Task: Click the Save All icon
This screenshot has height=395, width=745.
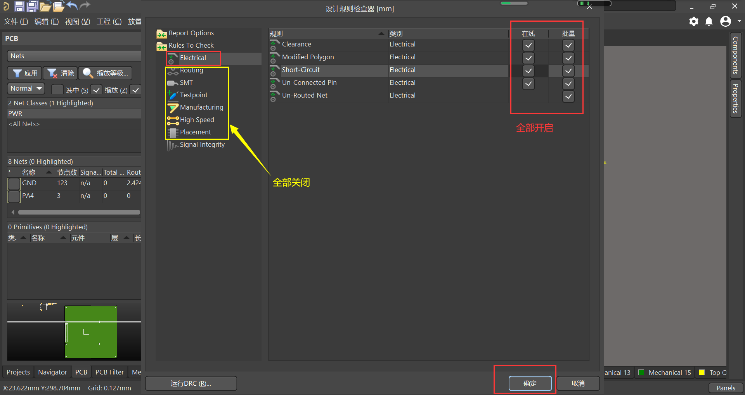Action: [x=32, y=6]
